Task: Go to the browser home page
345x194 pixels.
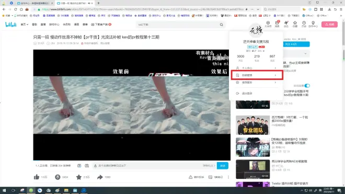Action: click(21, 9)
